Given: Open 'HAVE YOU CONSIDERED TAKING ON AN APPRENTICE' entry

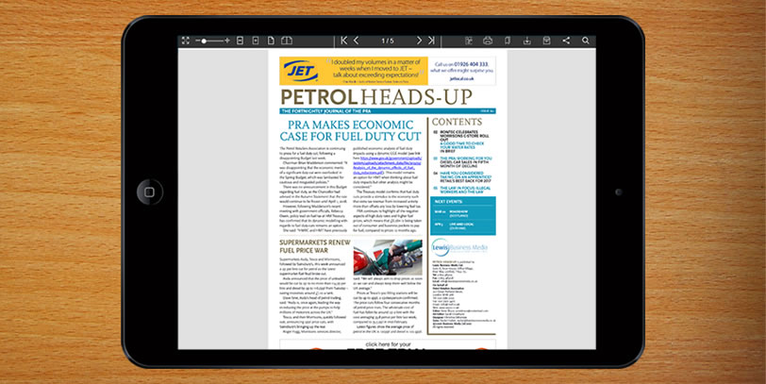Looking at the screenshot, I should point(465,175).
